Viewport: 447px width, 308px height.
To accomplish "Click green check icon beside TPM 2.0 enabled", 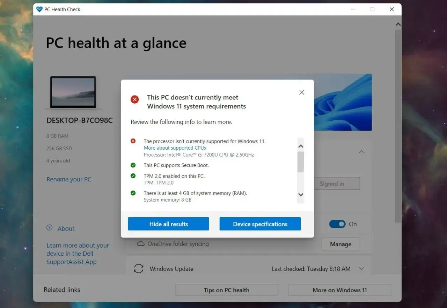I will pyautogui.click(x=133, y=176).
